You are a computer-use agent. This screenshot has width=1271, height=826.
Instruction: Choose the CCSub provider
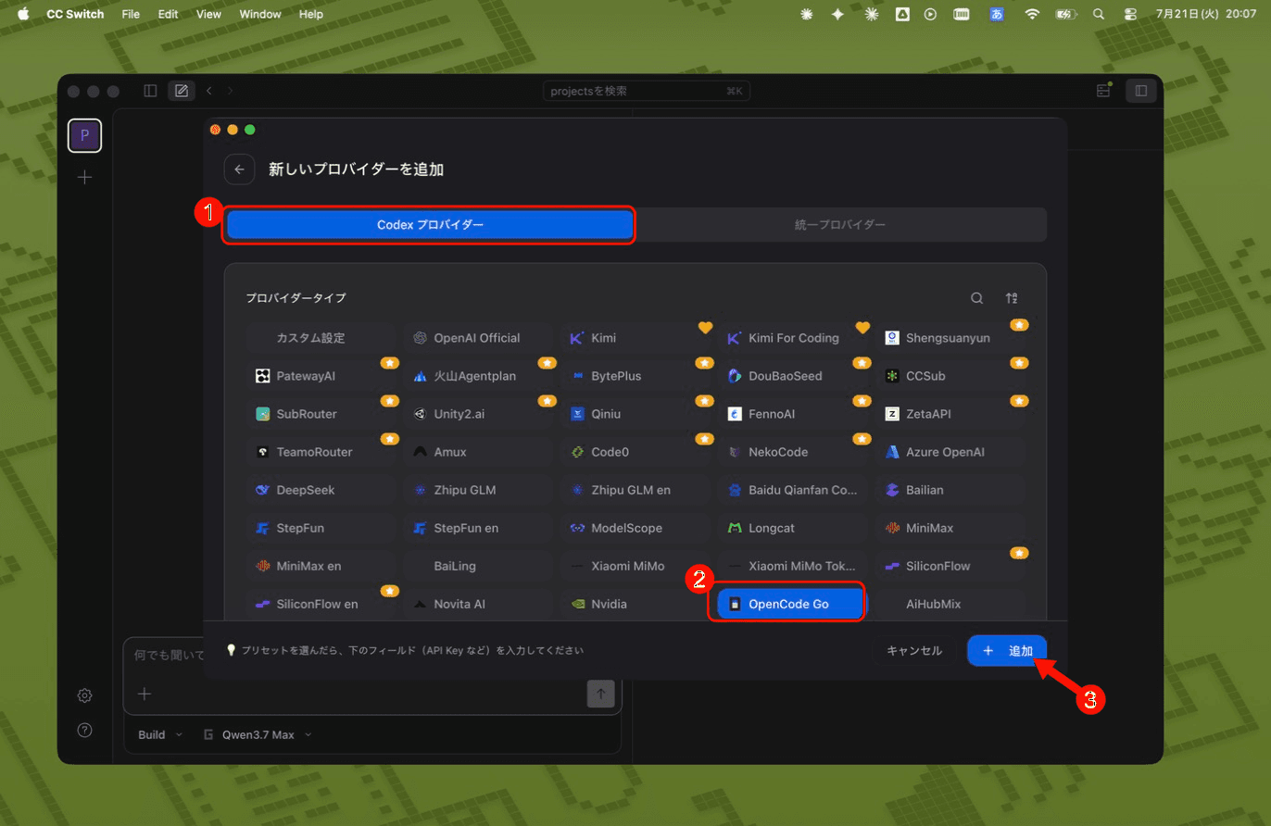coord(950,376)
